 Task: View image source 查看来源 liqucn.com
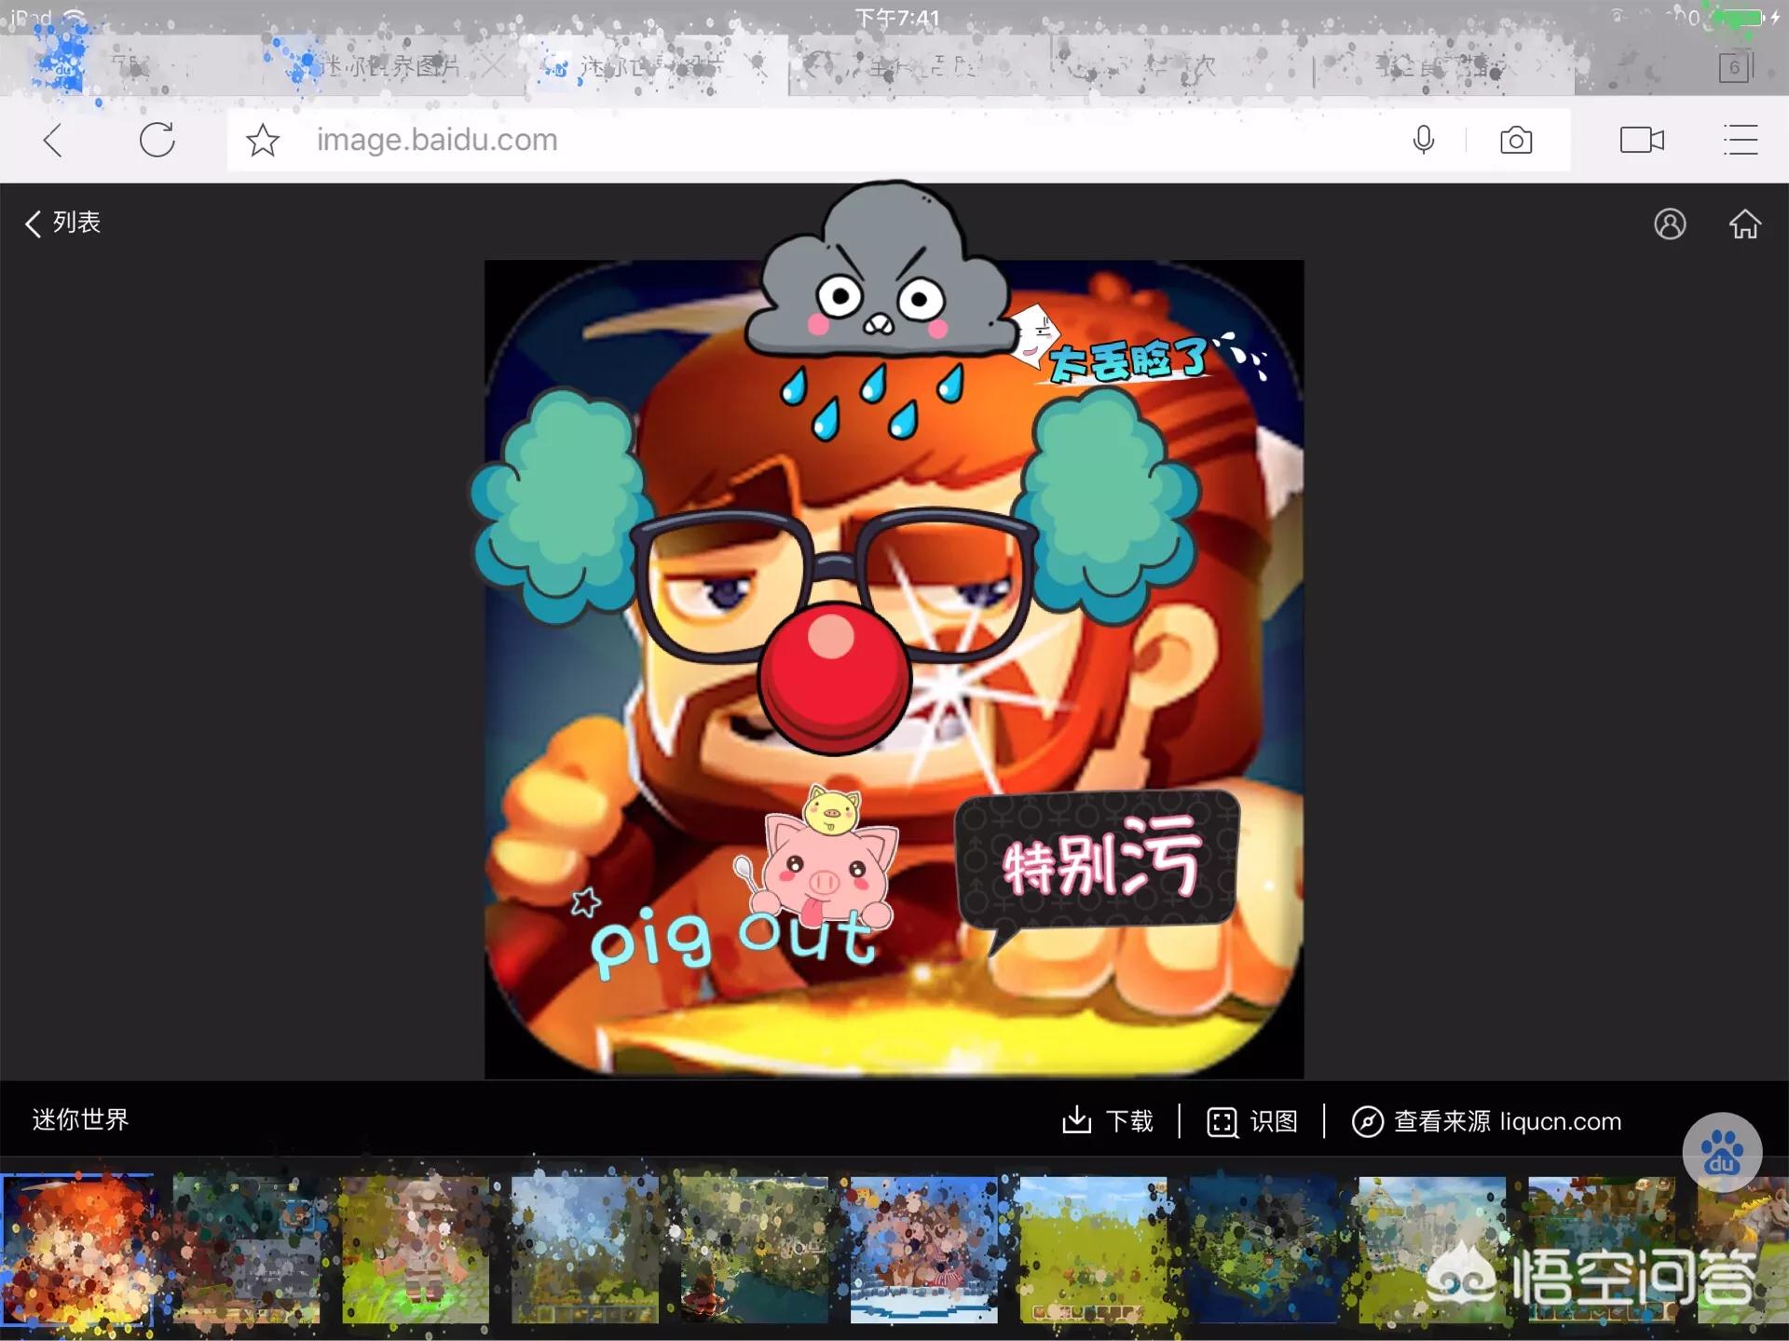pyautogui.click(x=1486, y=1120)
